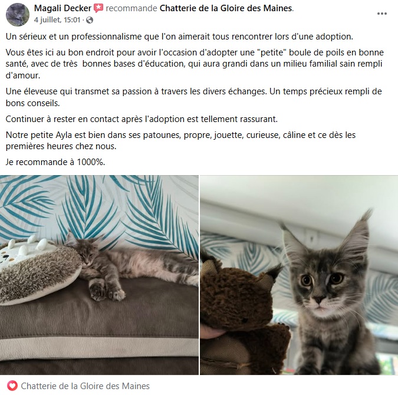Open Chatterie de la Gloire des Maines page link in header
Image resolution: width=398 pixels, height=395 pixels.
(x=226, y=8)
